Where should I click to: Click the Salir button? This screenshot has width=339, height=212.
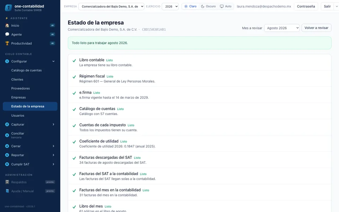click(x=327, y=6)
